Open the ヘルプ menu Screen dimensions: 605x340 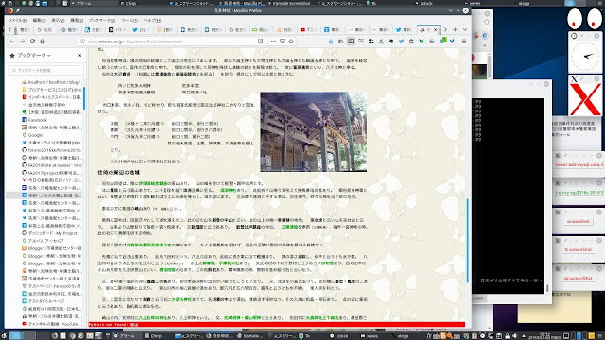coord(151,20)
